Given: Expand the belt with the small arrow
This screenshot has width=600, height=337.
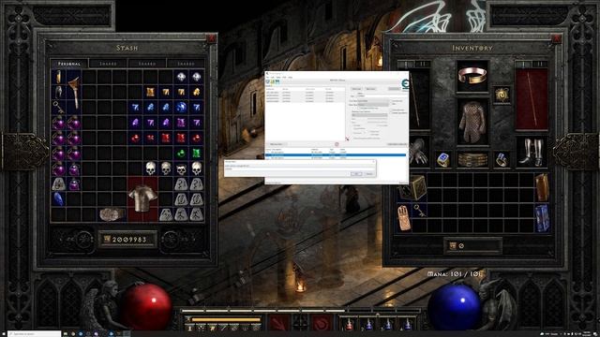Looking at the screenshot, I should [x=377, y=315].
